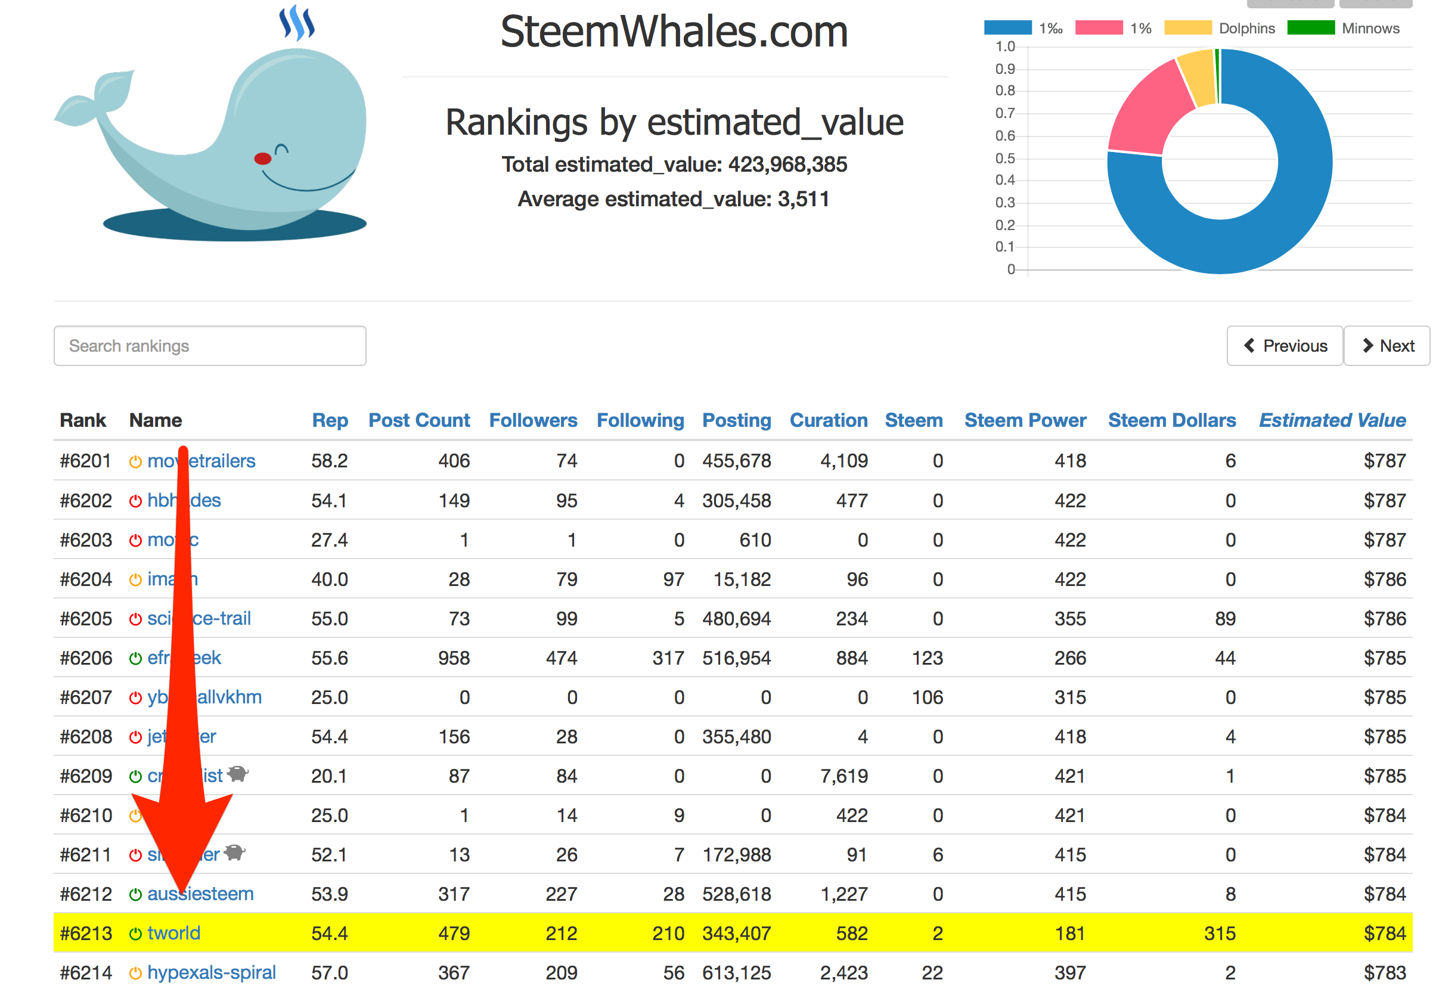The image size is (1439, 986).
Task: Open the hypexals-spiral profile link
Action: (x=212, y=973)
